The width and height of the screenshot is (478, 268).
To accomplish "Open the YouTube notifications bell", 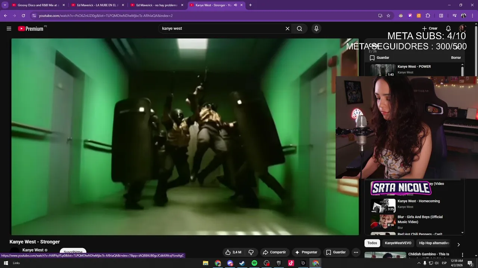I will coord(448,29).
